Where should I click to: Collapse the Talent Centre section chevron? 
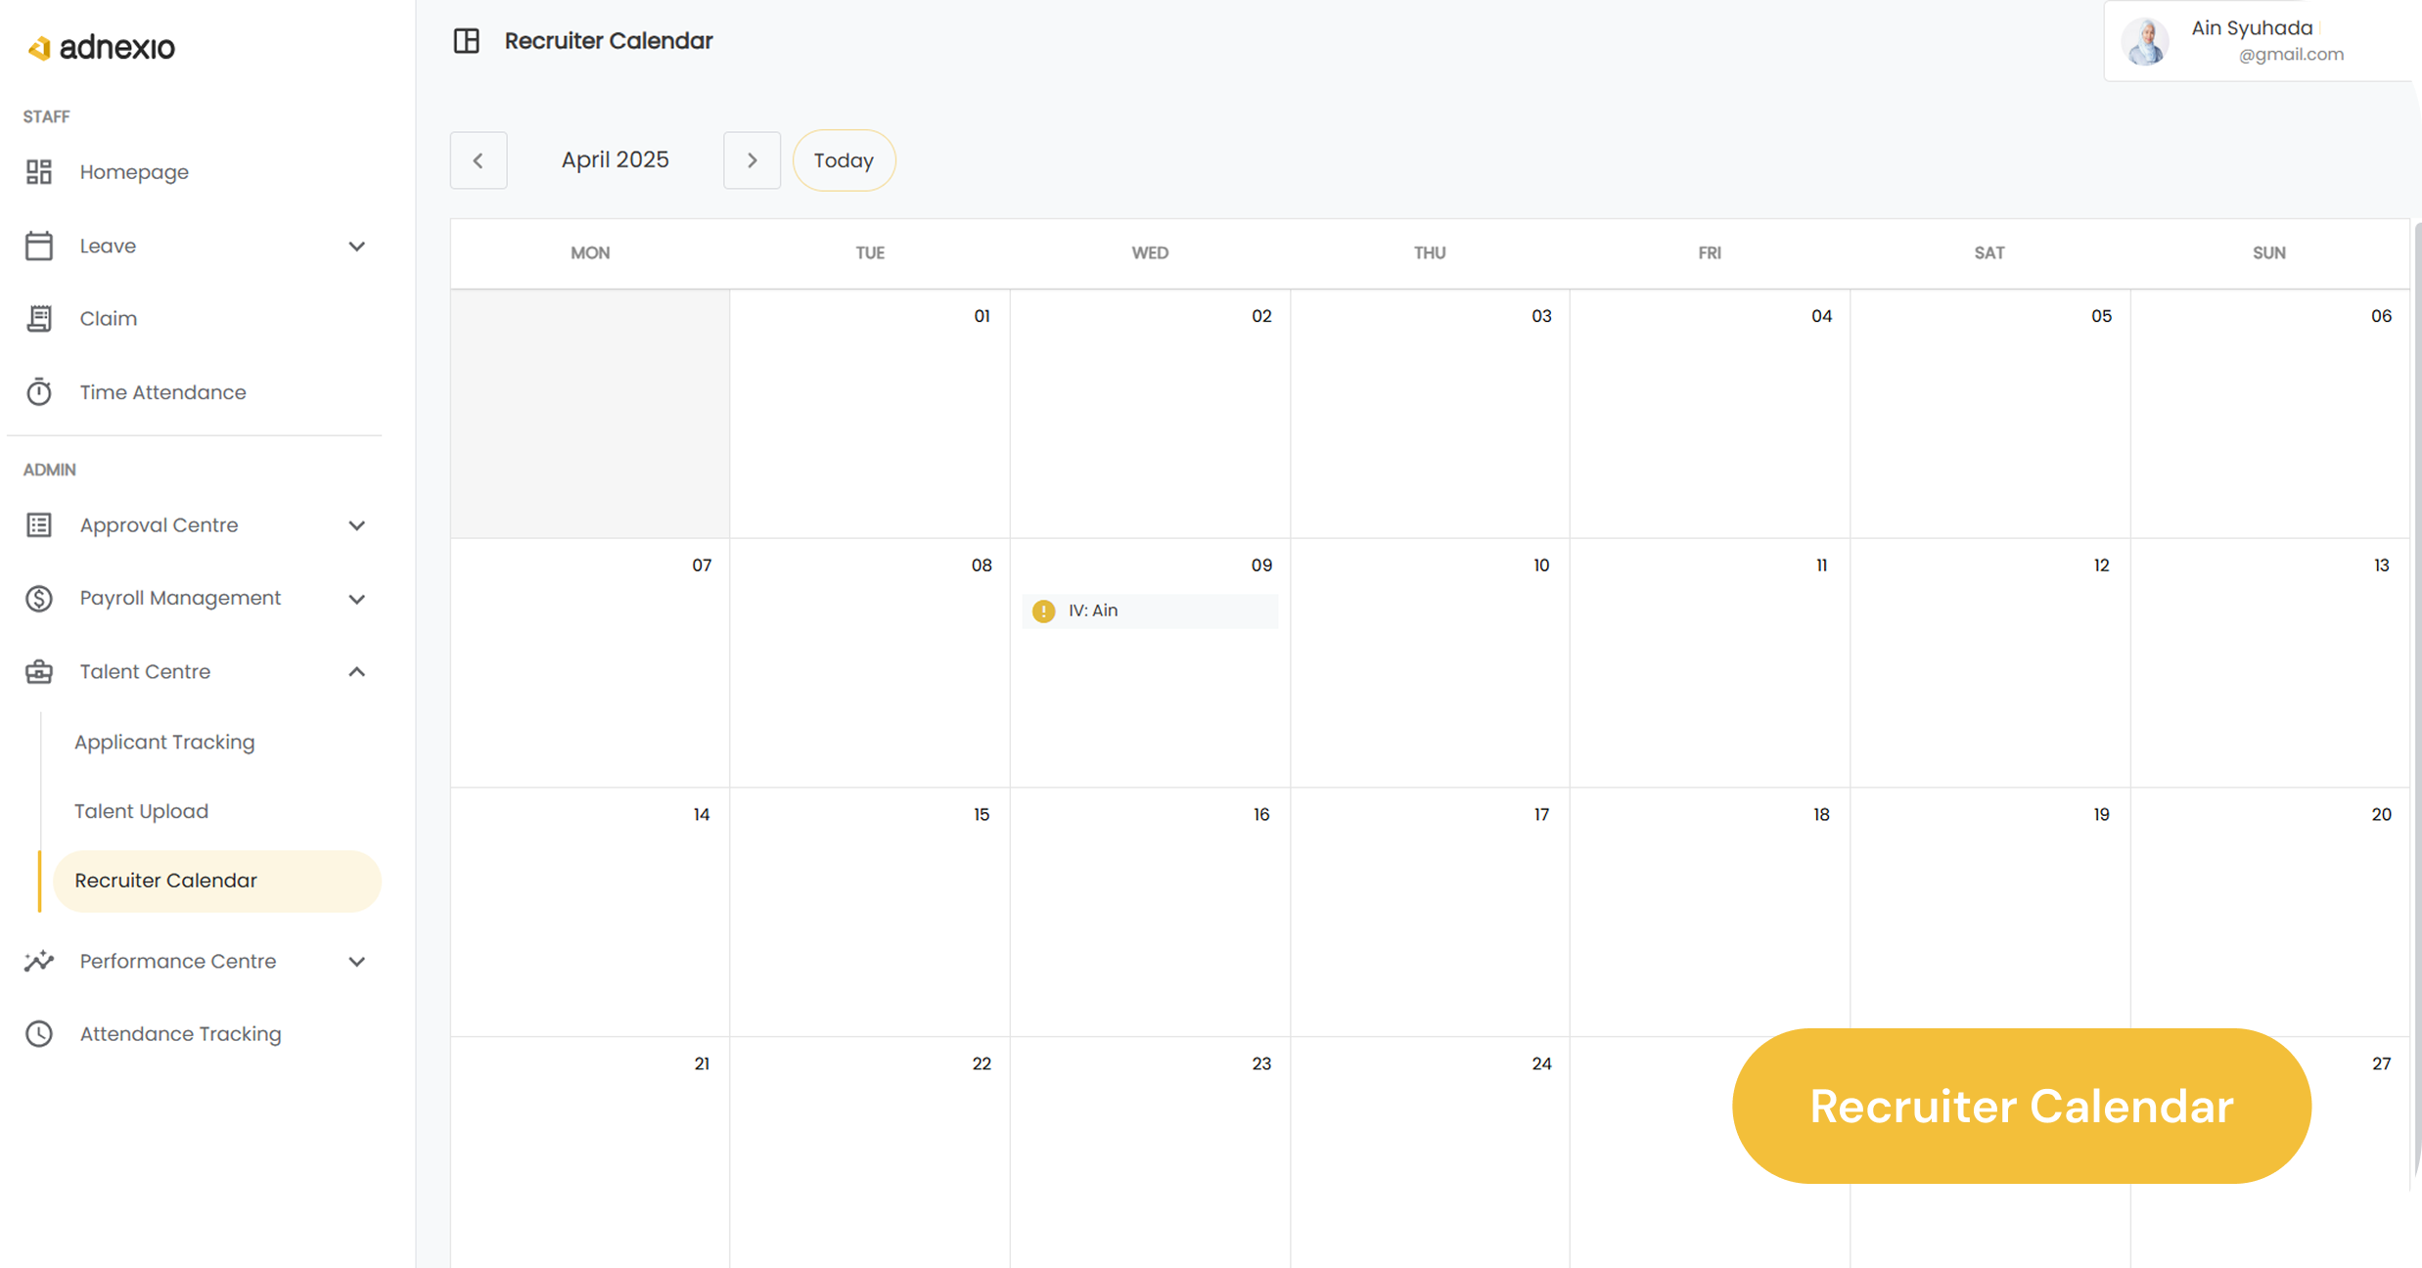(x=357, y=672)
